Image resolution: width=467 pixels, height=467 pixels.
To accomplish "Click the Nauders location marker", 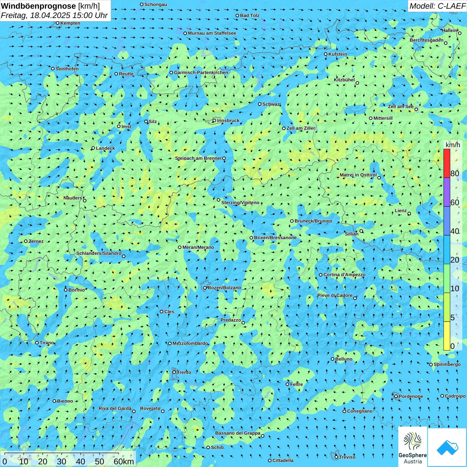I will click(85, 200).
